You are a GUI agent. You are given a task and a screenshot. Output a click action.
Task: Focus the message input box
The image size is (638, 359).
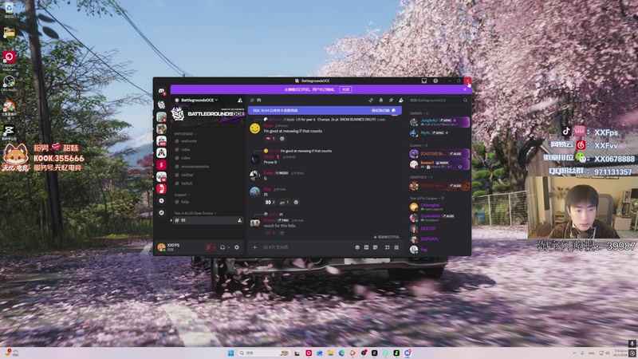(x=307, y=247)
